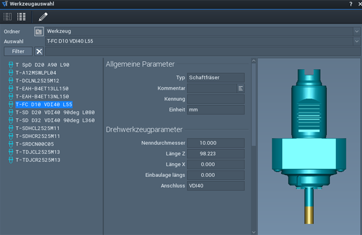
Task: Click tool icon beside T-DCLNL2525M12
Action: [x=11, y=81]
